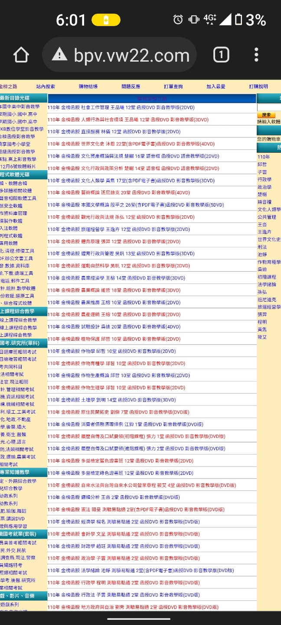This screenshot has height=625, width=281.
Task: Open 履歷自傳及口試要領(初階課程) 張力 link
Action: [x=137, y=436]
